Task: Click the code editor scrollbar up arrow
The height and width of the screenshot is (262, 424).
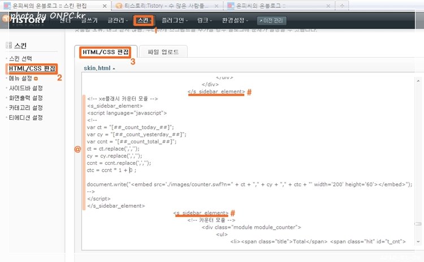Action: click(x=418, y=81)
